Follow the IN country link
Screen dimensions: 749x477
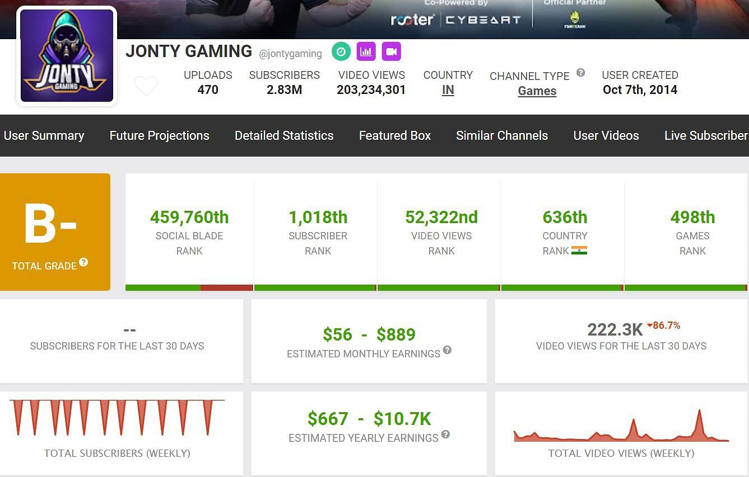(x=448, y=90)
